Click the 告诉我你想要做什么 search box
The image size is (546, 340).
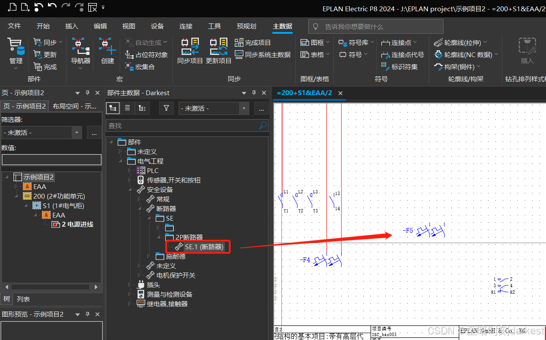(376, 26)
